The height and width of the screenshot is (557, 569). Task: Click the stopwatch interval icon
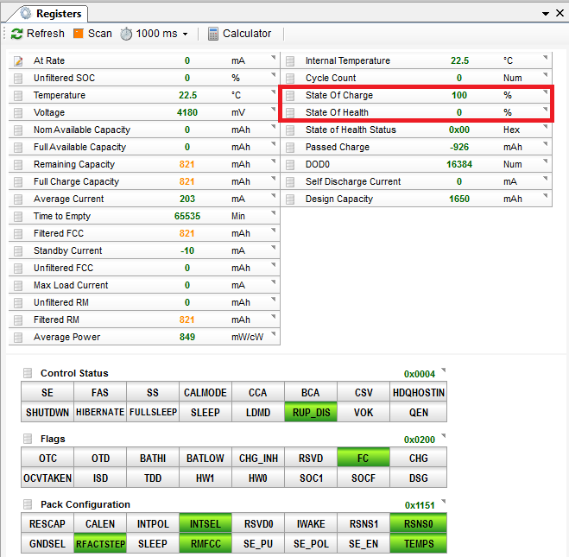point(126,34)
